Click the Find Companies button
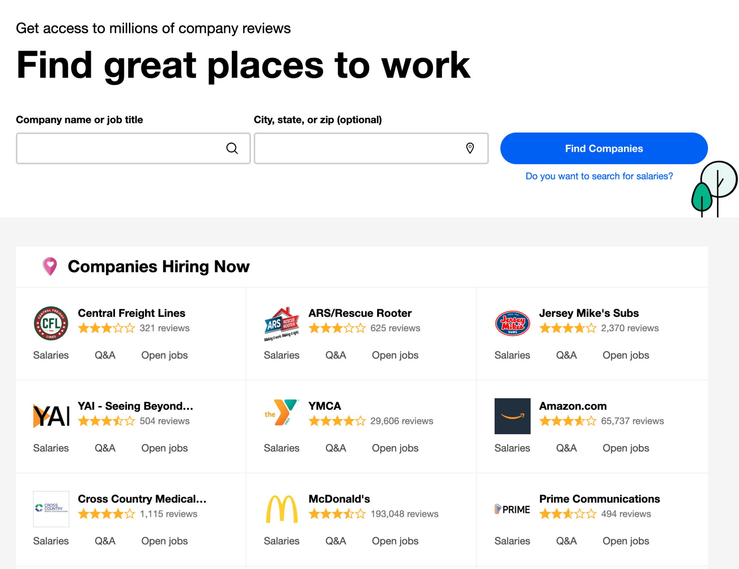The height and width of the screenshot is (569, 739). coord(604,148)
